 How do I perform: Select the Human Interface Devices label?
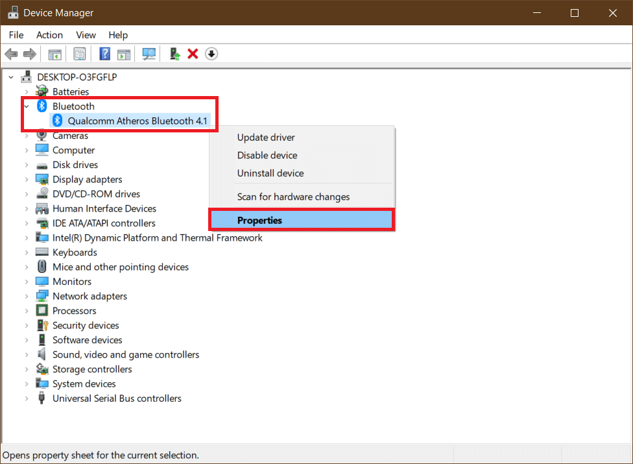[x=104, y=208]
